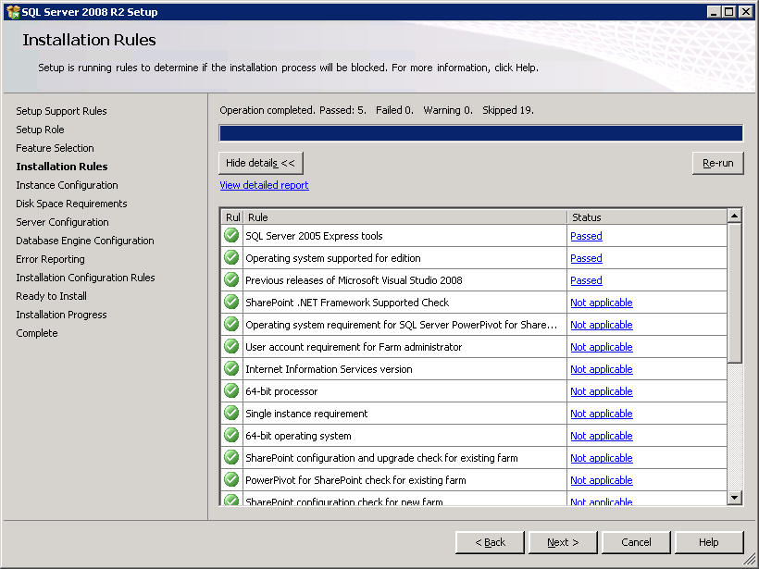The width and height of the screenshot is (759, 569).
Task: Collapse the rules list with Hide details
Action: 261,163
